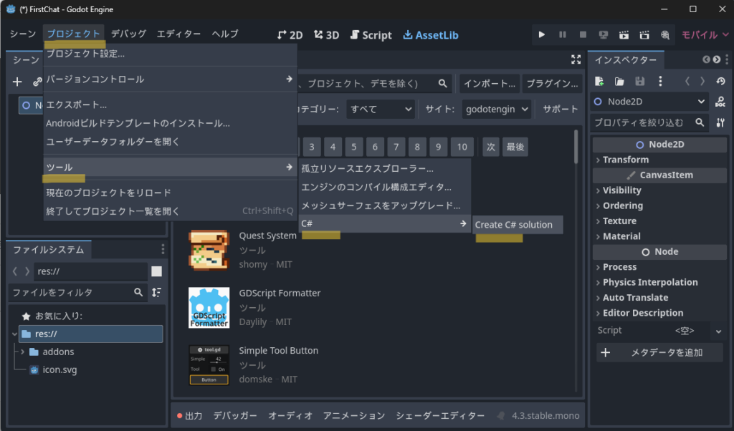
Task: Toggle distraction-free mode icon
Action: coord(576,59)
